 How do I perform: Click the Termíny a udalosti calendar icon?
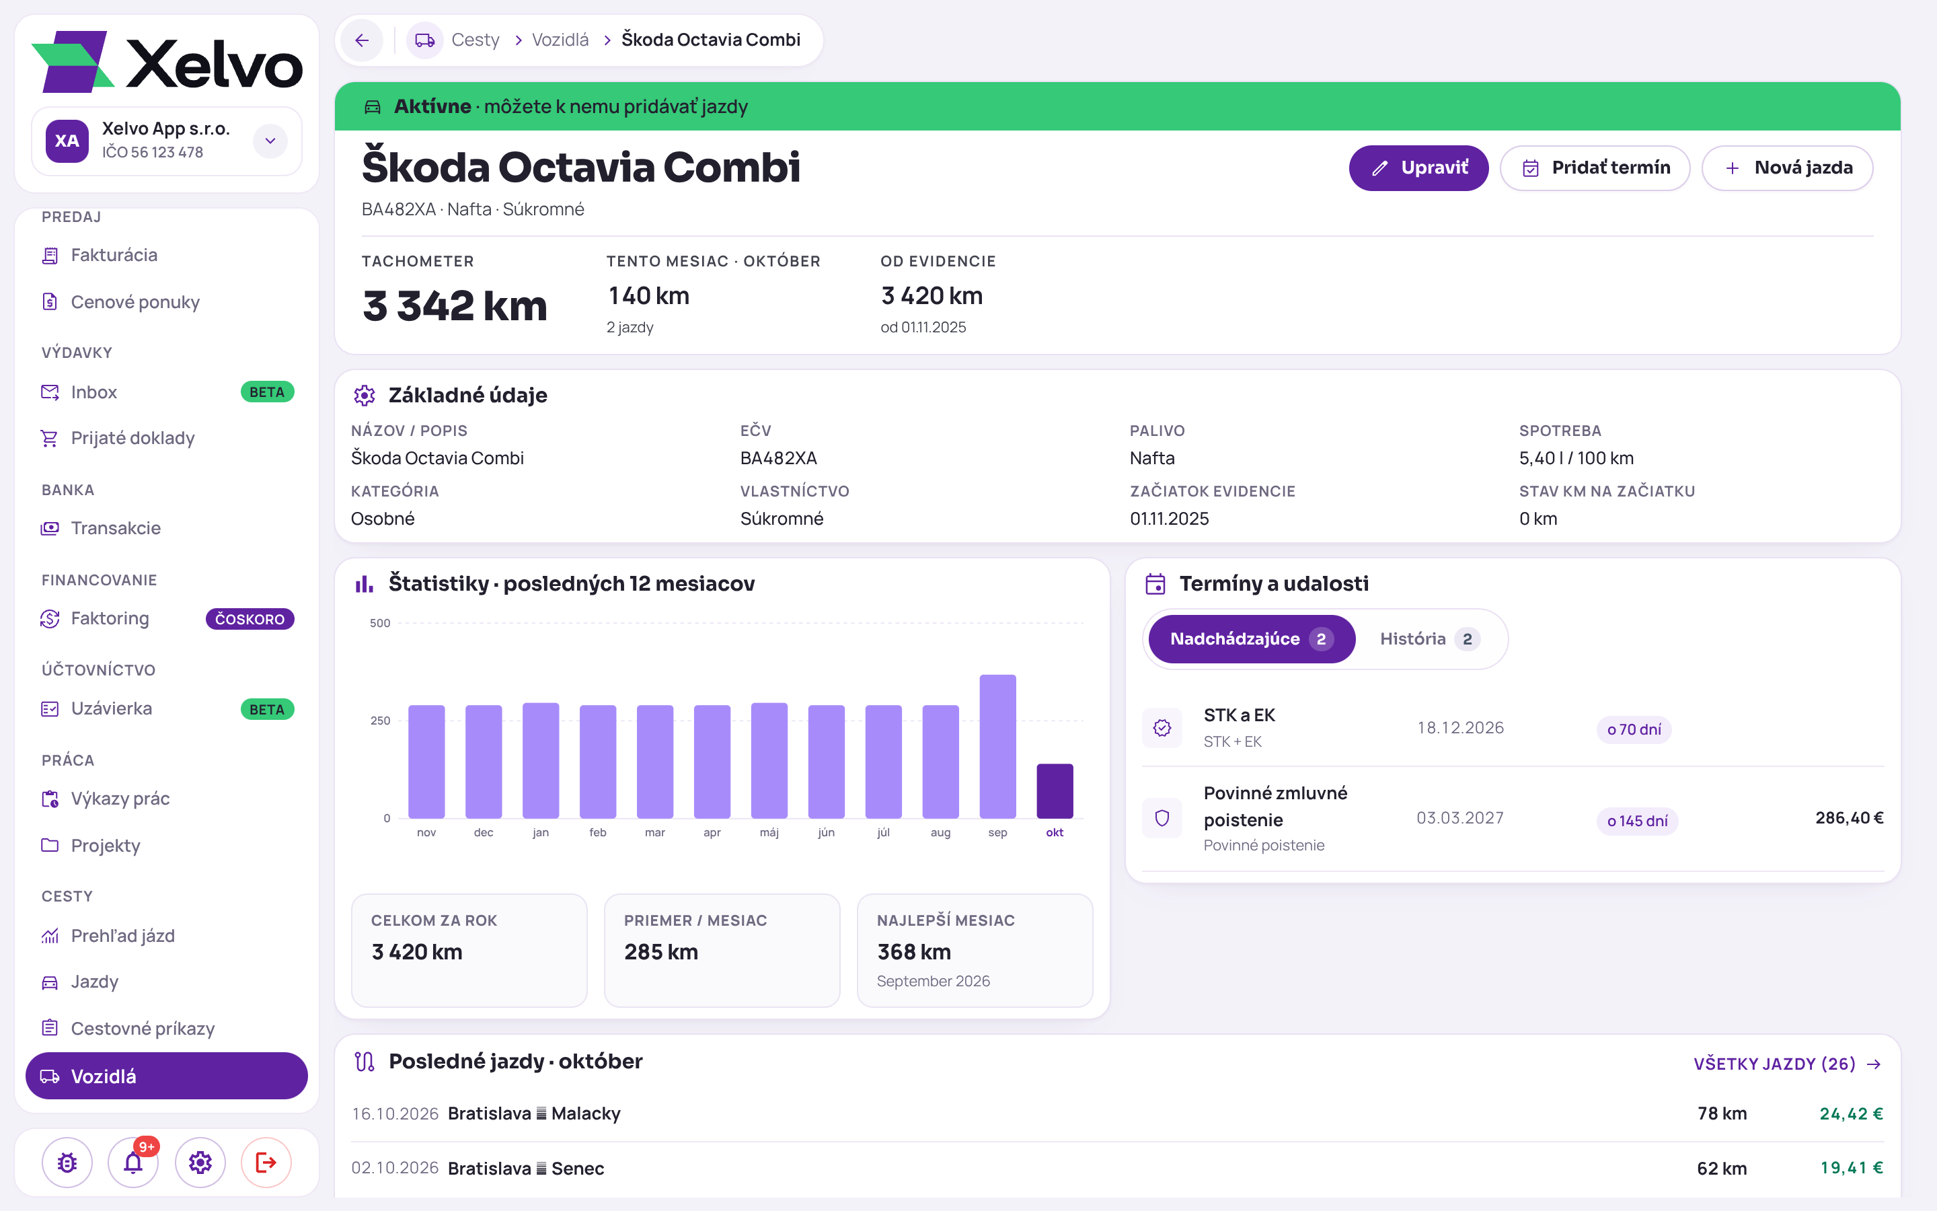point(1155,584)
